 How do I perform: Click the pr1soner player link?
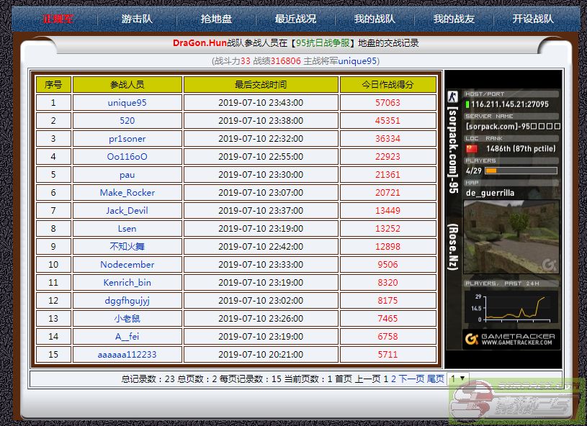click(127, 139)
